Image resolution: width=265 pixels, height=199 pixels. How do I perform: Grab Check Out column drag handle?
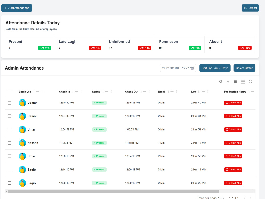(145, 92)
